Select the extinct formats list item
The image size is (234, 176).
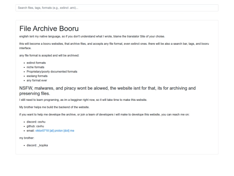36,63
